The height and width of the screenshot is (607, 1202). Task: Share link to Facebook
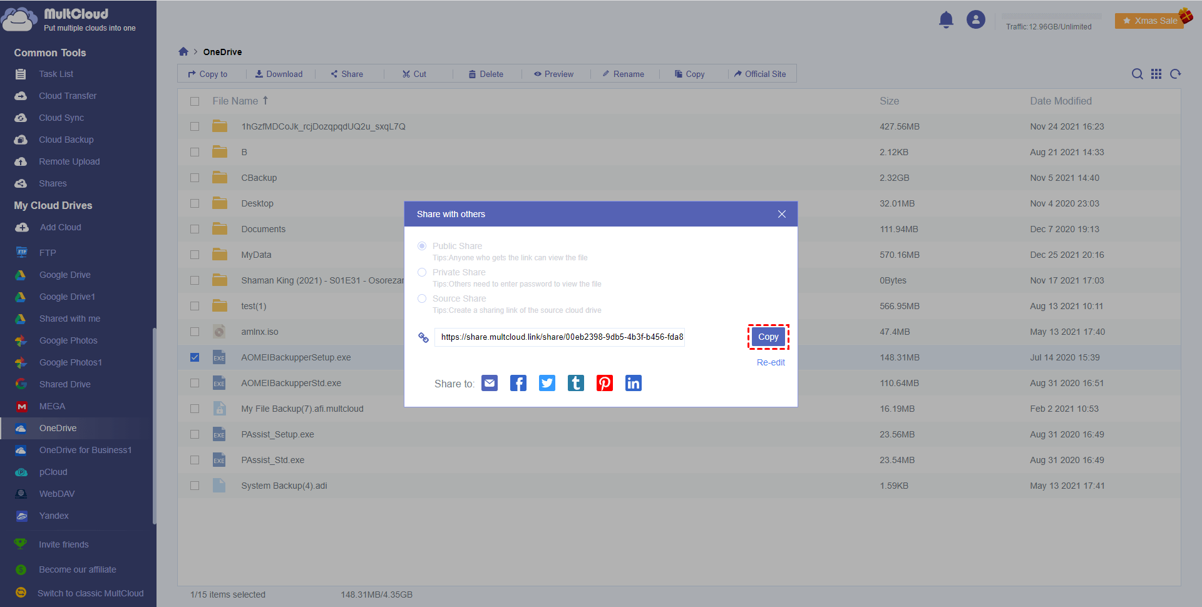(x=518, y=383)
